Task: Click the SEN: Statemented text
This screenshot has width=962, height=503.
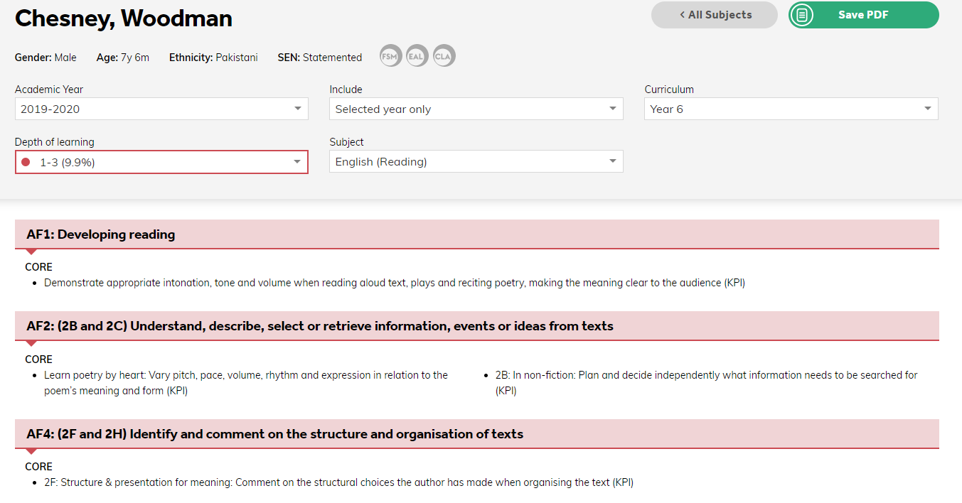Action: [320, 58]
